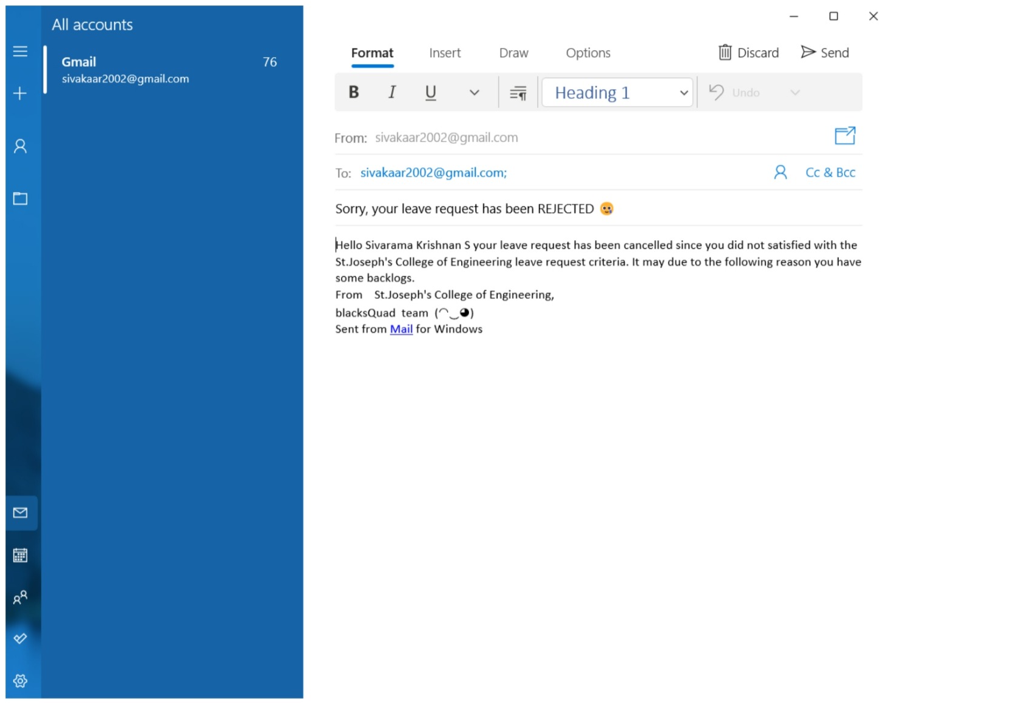The width and height of the screenshot is (1022, 703).
Task: Open the folders pane
Action: coord(21,198)
